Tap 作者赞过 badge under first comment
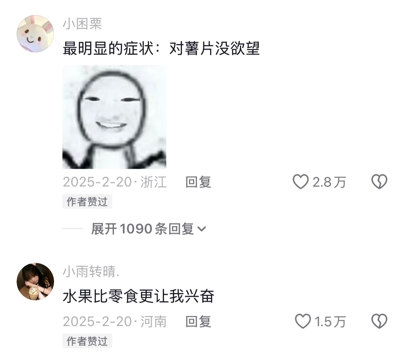The width and height of the screenshot is (405, 352). (87, 202)
